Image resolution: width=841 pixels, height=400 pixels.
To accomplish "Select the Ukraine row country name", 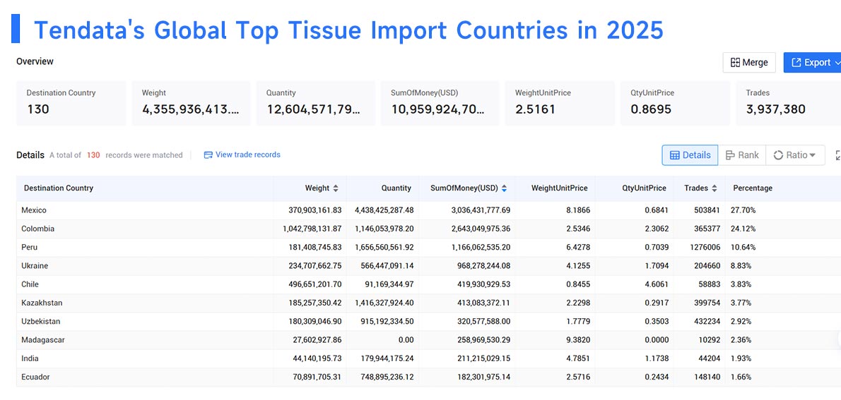I will tap(35, 265).
